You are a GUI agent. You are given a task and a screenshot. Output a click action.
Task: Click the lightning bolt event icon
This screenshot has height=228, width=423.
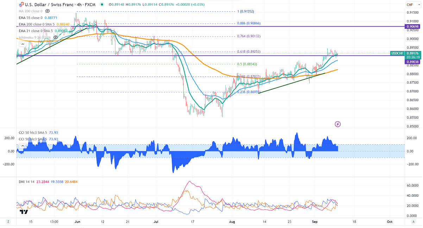tap(338, 124)
